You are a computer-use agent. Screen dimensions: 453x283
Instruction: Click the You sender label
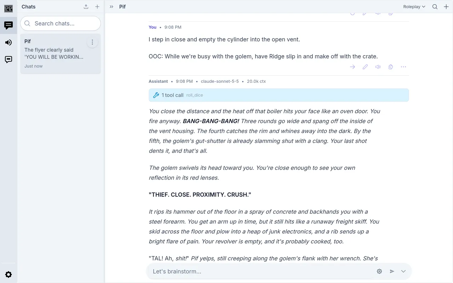153,27
